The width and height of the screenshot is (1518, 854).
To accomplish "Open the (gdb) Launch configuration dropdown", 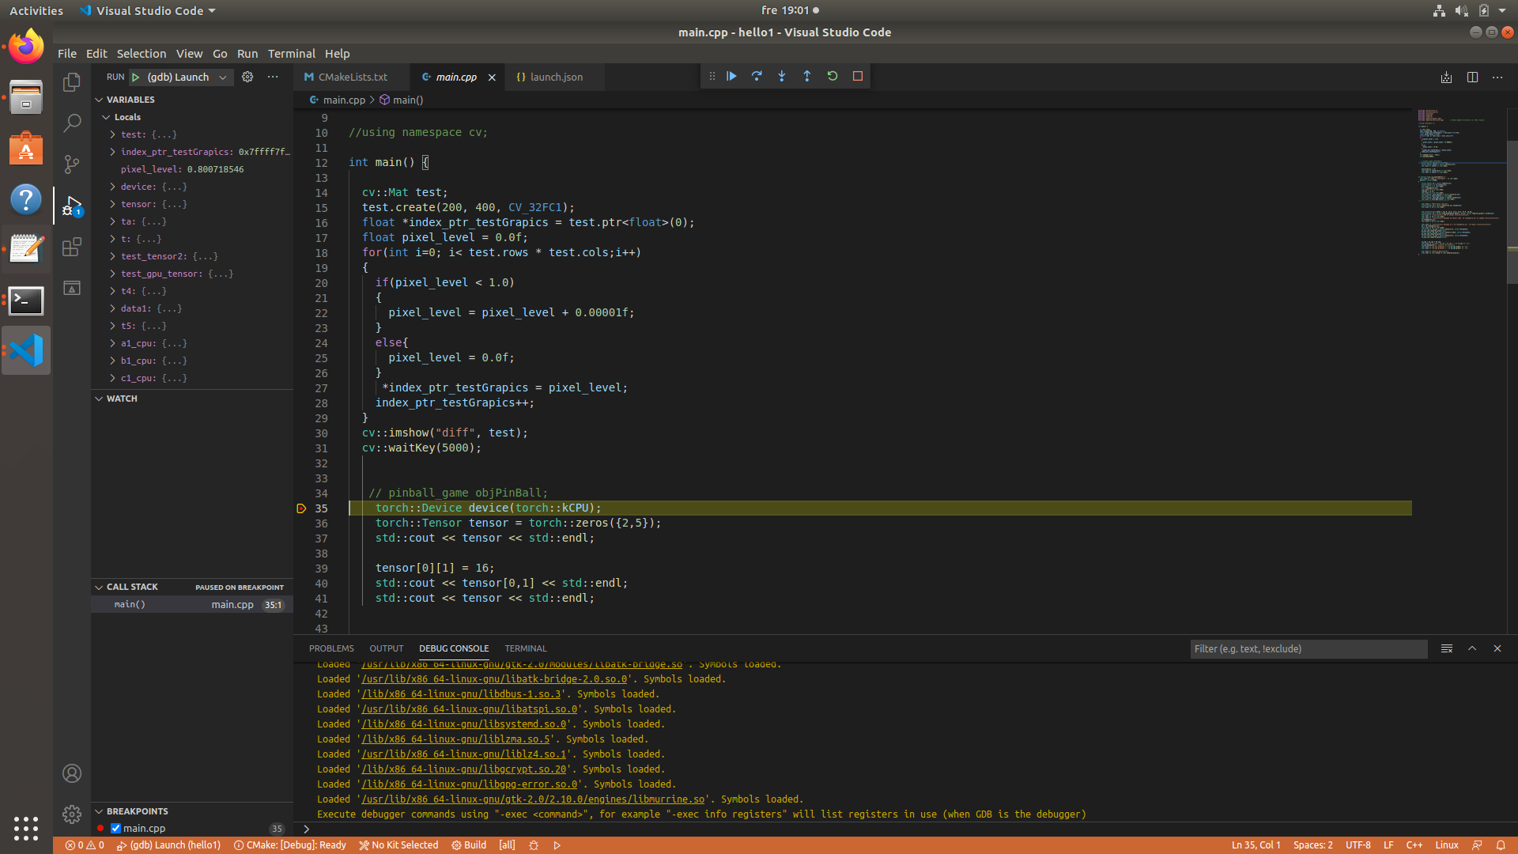I will [x=223, y=77].
